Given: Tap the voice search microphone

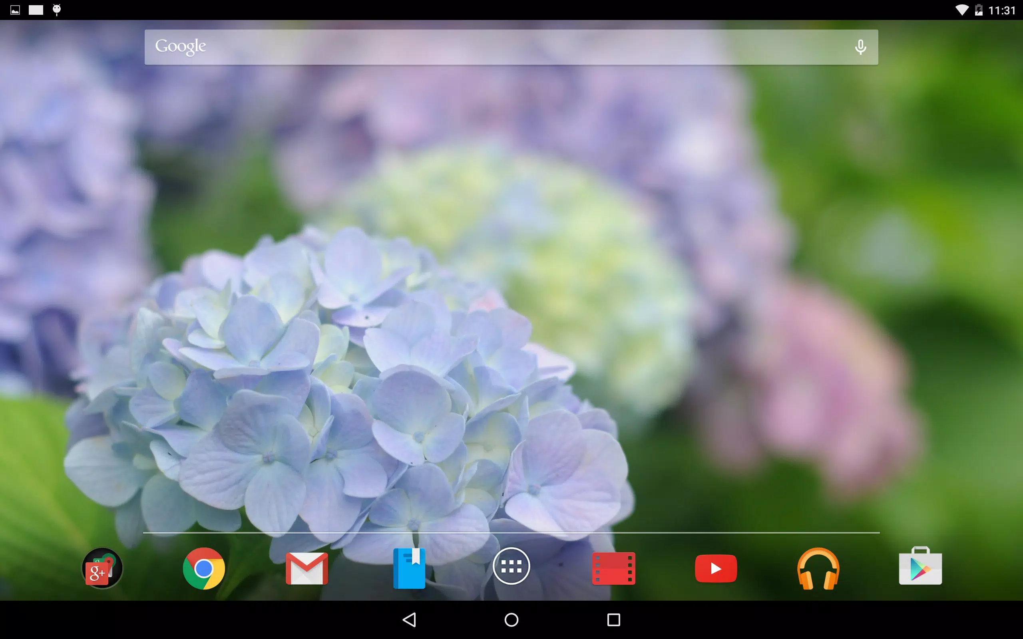Looking at the screenshot, I should pyautogui.click(x=860, y=47).
